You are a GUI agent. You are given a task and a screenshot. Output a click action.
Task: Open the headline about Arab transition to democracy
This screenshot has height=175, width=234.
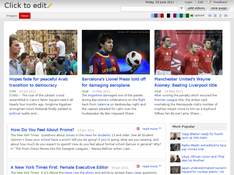tap(39, 82)
